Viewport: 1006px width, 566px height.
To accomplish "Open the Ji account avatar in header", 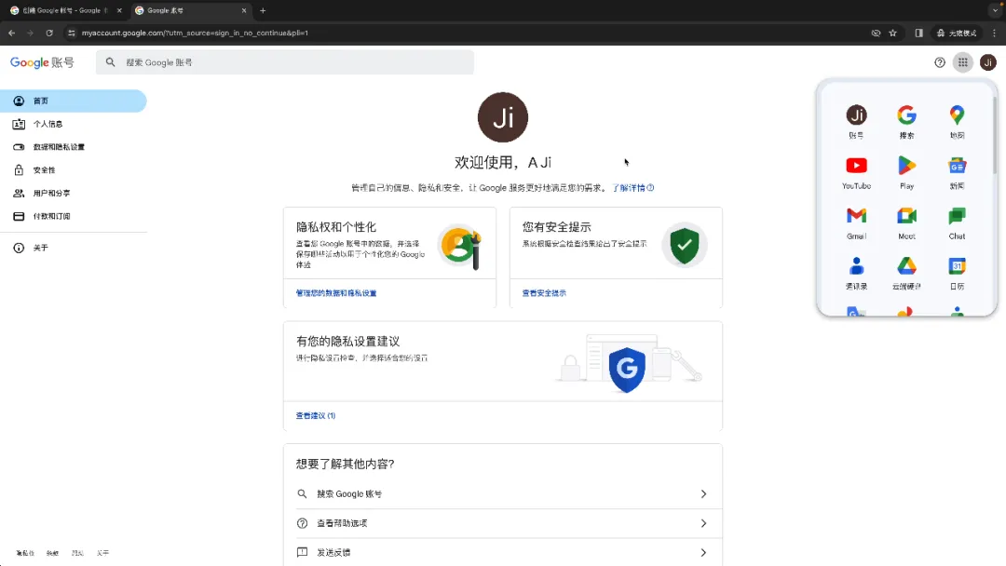I will pyautogui.click(x=988, y=62).
